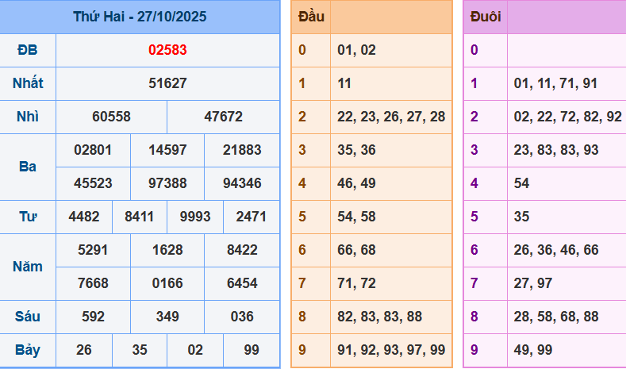The image size is (626, 369).
Task: Click the Đuôi column header
Action: tap(485, 17)
